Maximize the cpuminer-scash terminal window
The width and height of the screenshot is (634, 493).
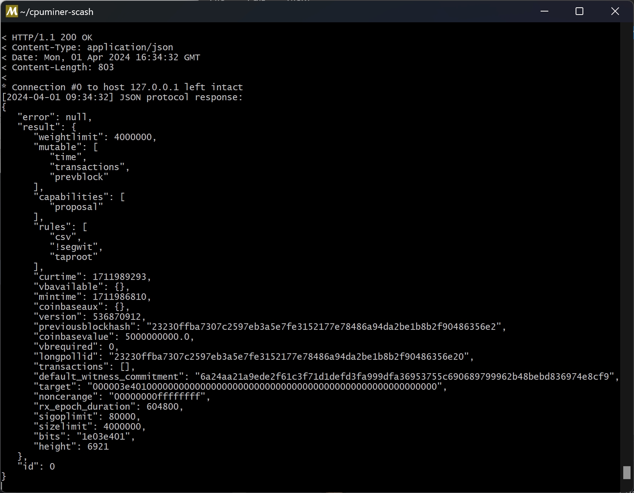pyautogui.click(x=579, y=12)
